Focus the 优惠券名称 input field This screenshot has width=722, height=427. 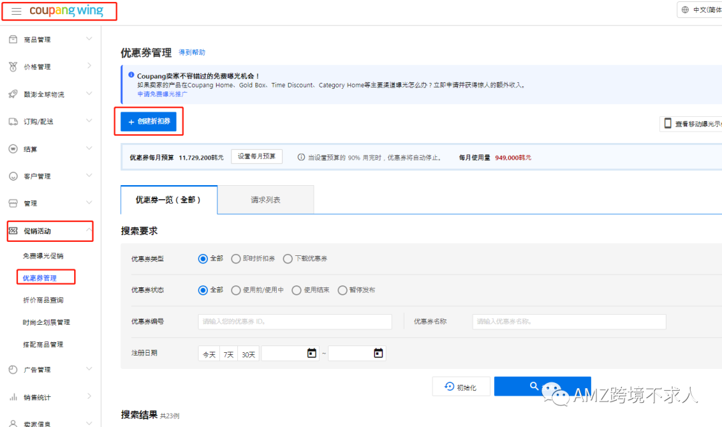(x=569, y=321)
